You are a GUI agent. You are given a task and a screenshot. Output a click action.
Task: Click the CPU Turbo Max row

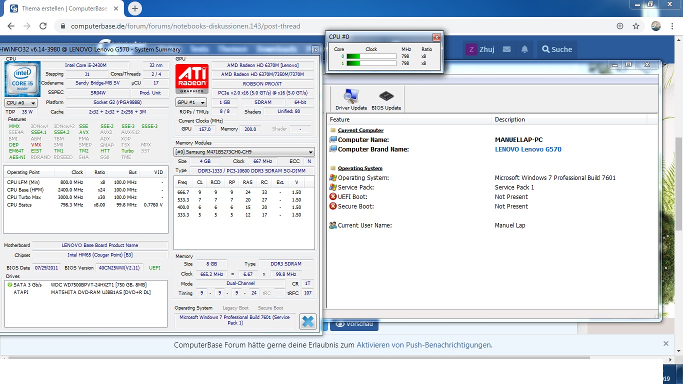(x=85, y=197)
